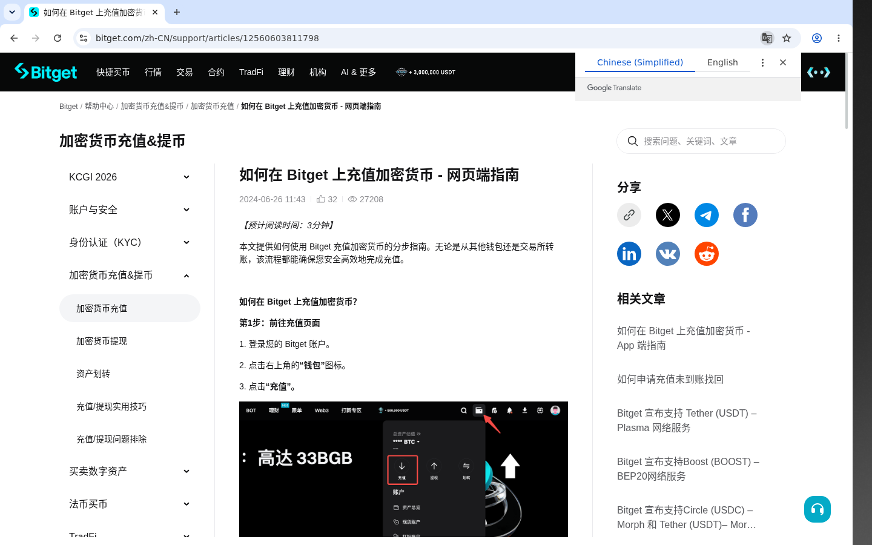Image resolution: width=872 pixels, height=545 pixels.
Task: View site information icon in address bar
Action: coord(84,38)
